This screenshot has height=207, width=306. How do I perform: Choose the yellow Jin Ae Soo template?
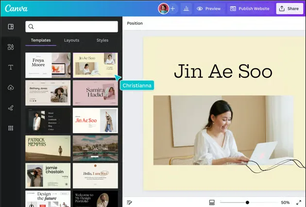click(x=95, y=65)
